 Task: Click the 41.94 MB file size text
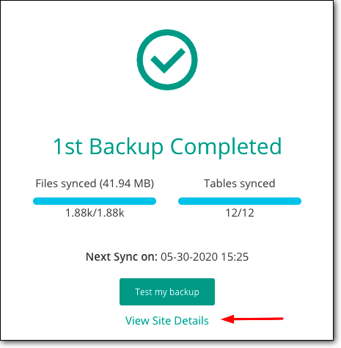pyautogui.click(x=127, y=184)
